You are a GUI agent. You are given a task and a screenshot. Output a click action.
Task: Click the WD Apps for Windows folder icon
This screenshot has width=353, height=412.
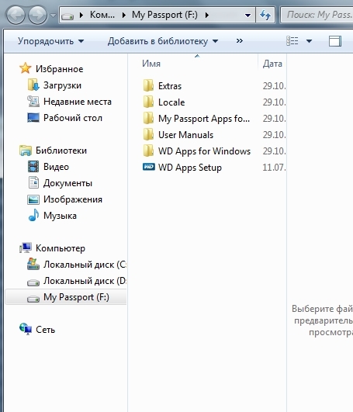click(148, 151)
